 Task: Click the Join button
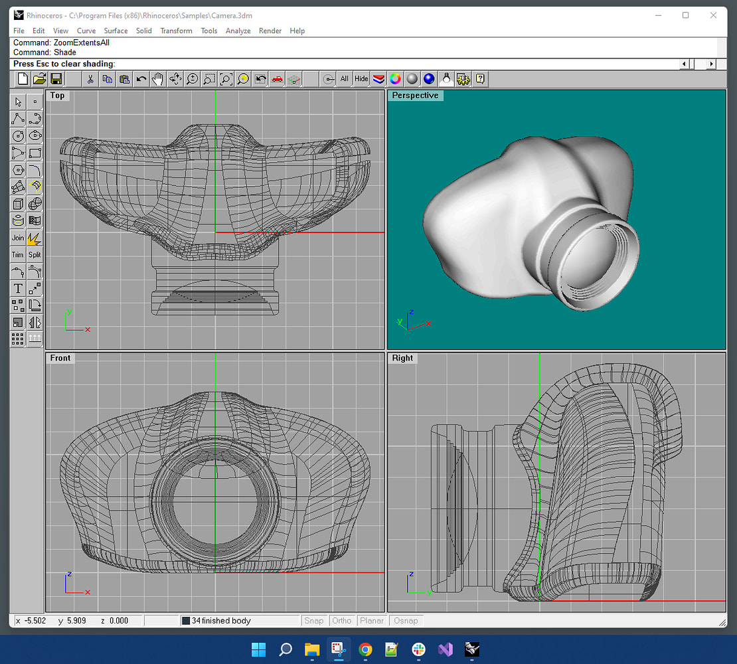tap(18, 238)
